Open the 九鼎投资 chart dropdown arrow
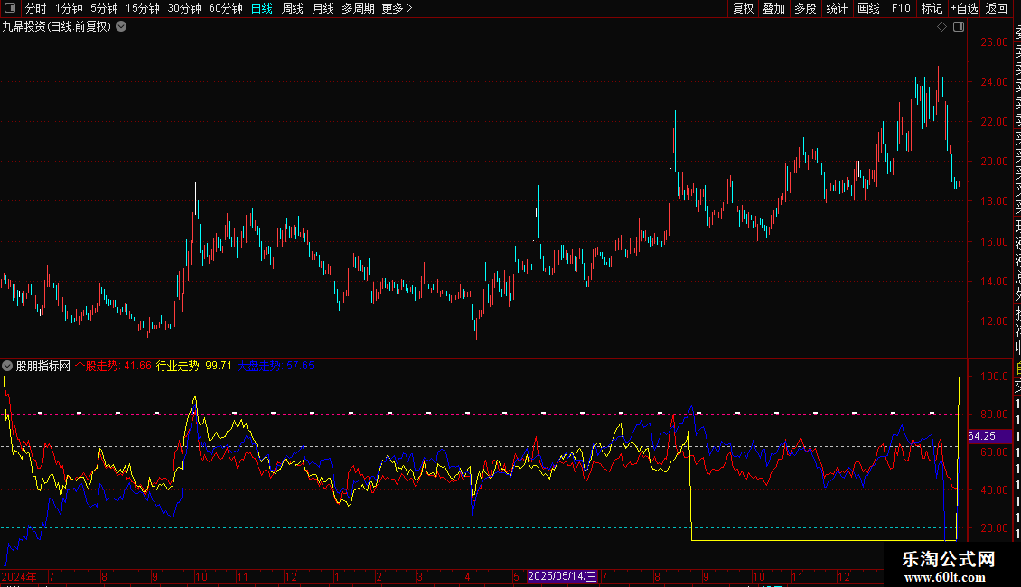Viewport: 1021px width, 587px height. coord(121,27)
